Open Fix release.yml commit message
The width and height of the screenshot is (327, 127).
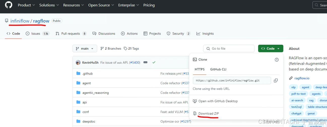click(x=171, y=74)
